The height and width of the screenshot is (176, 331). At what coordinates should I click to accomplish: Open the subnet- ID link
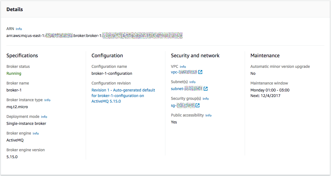click(187, 89)
